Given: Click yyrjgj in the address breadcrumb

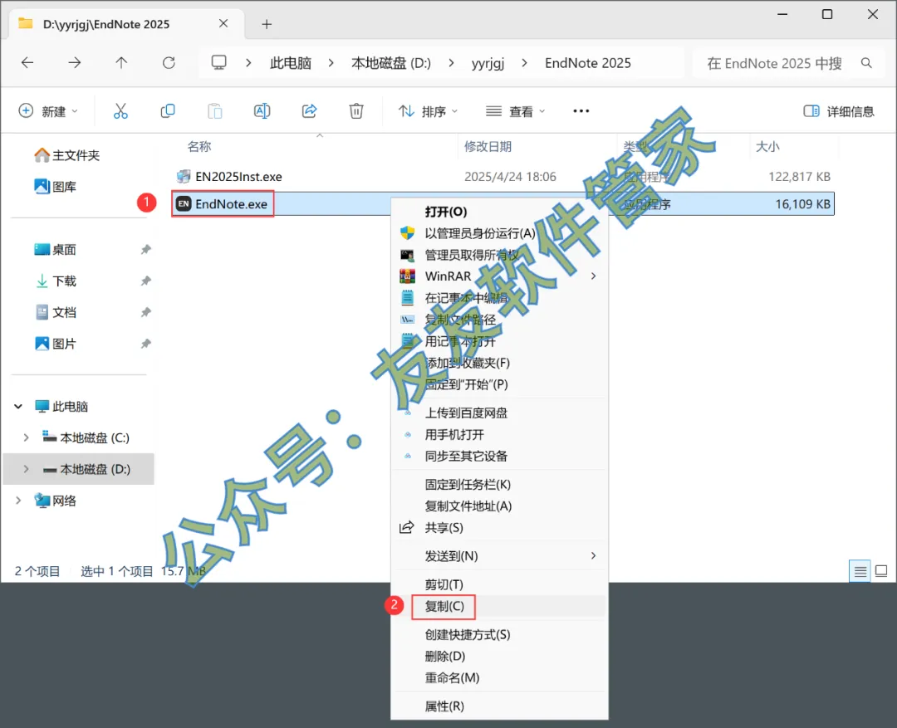Looking at the screenshot, I should 488,63.
